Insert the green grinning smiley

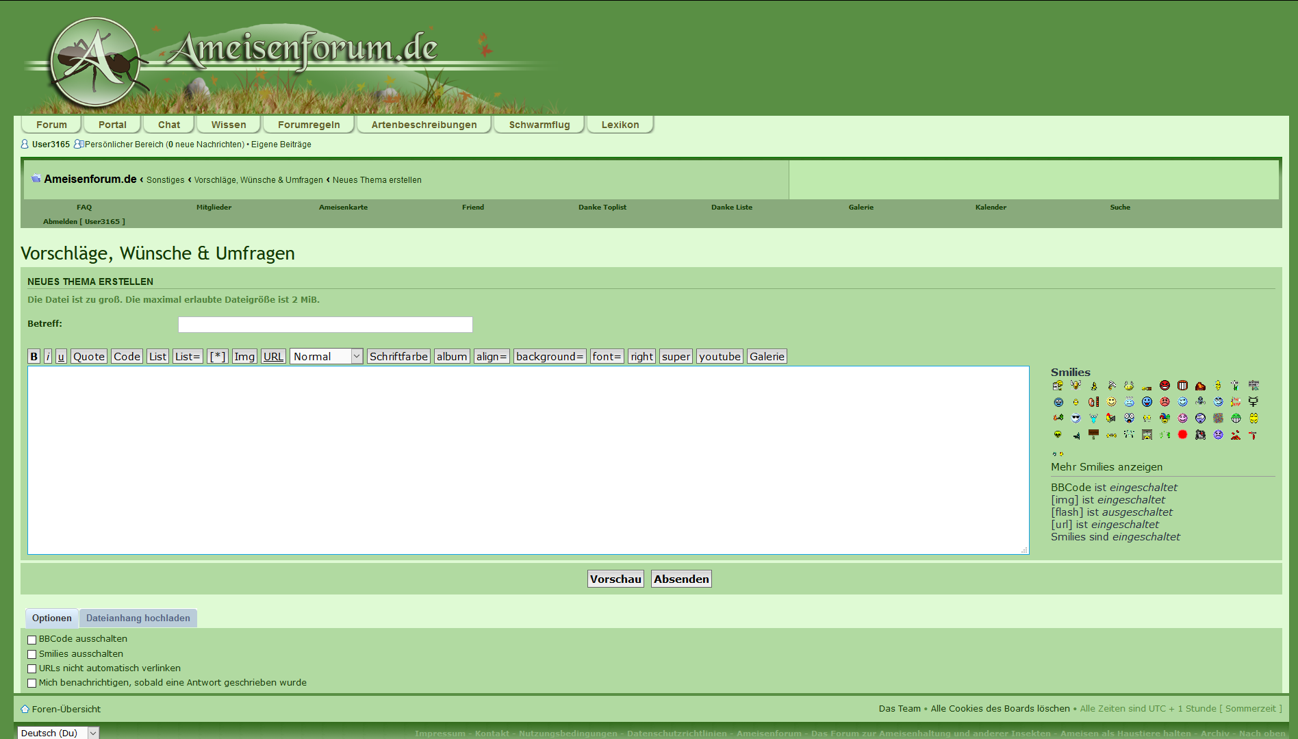coord(1236,418)
